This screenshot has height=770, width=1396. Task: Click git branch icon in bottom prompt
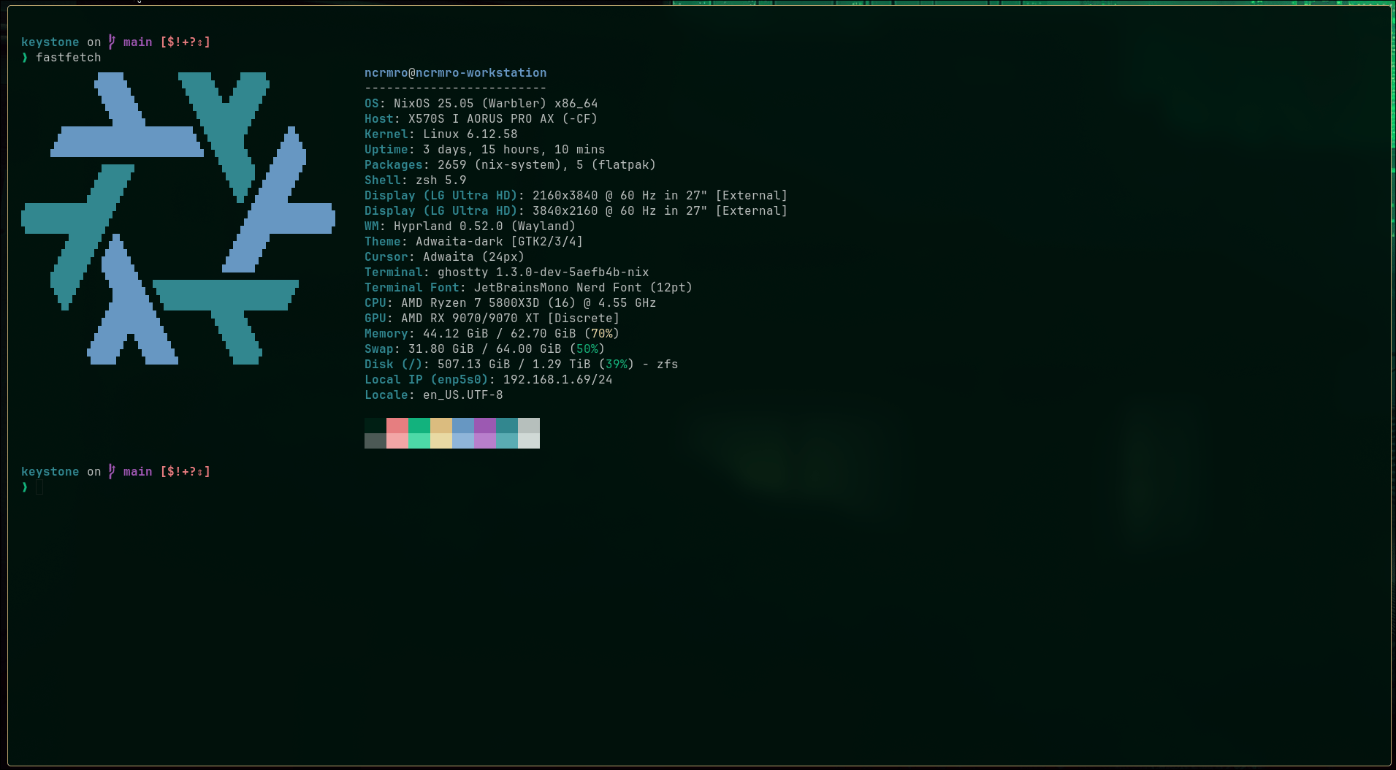pyautogui.click(x=112, y=471)
